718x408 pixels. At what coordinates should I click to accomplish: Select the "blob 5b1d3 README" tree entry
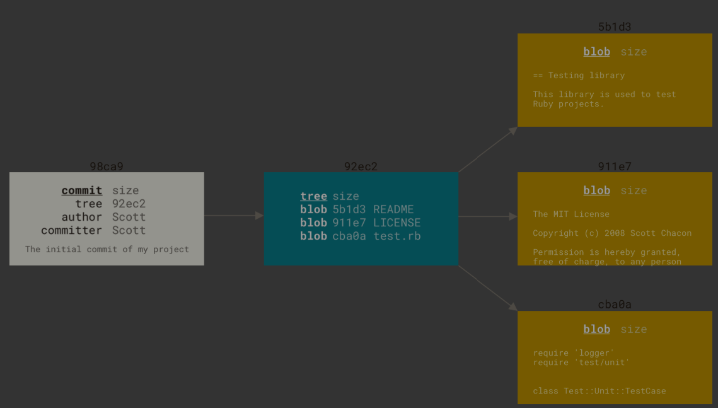(x=357, y=209)
